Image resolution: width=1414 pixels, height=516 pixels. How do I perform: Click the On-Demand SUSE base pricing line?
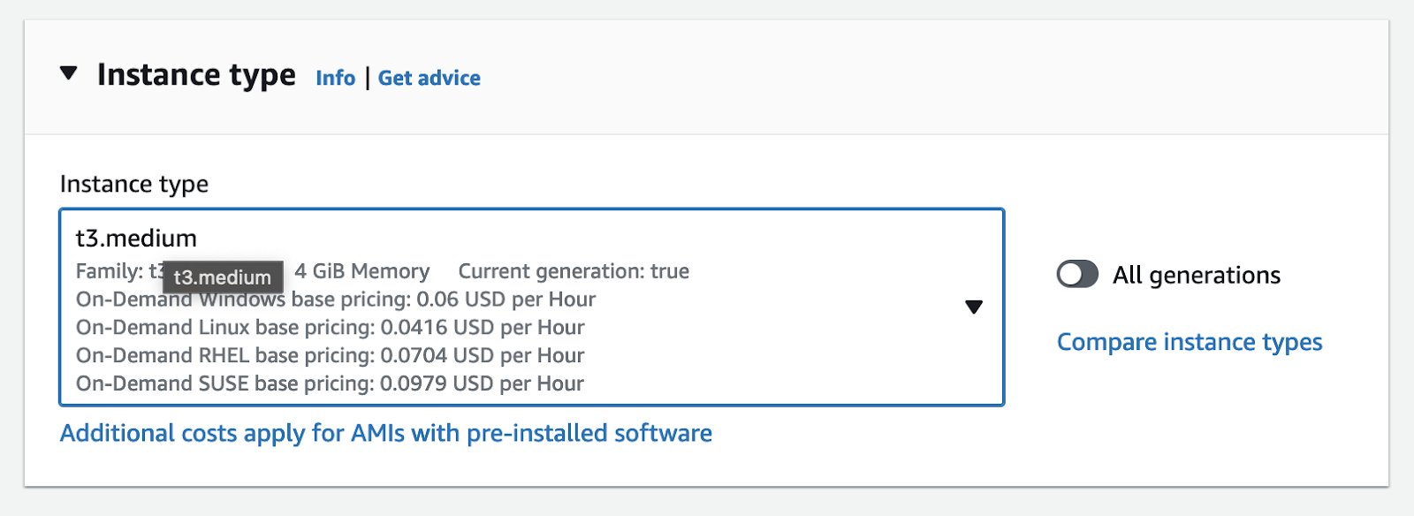[x=330, y=383]
